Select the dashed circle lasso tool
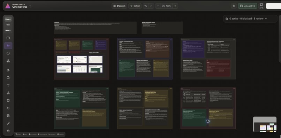This screenshot has height=138, width=281. (8, 53)
